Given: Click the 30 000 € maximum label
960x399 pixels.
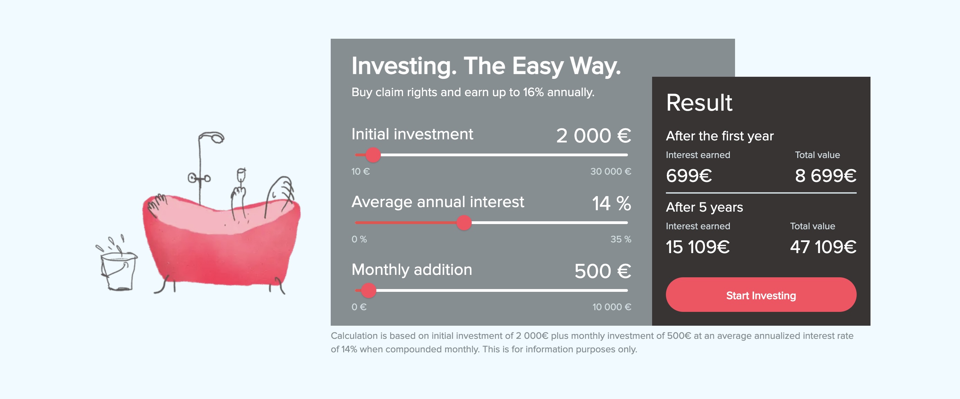Looking at the screenshot, I should pos(610,171).
